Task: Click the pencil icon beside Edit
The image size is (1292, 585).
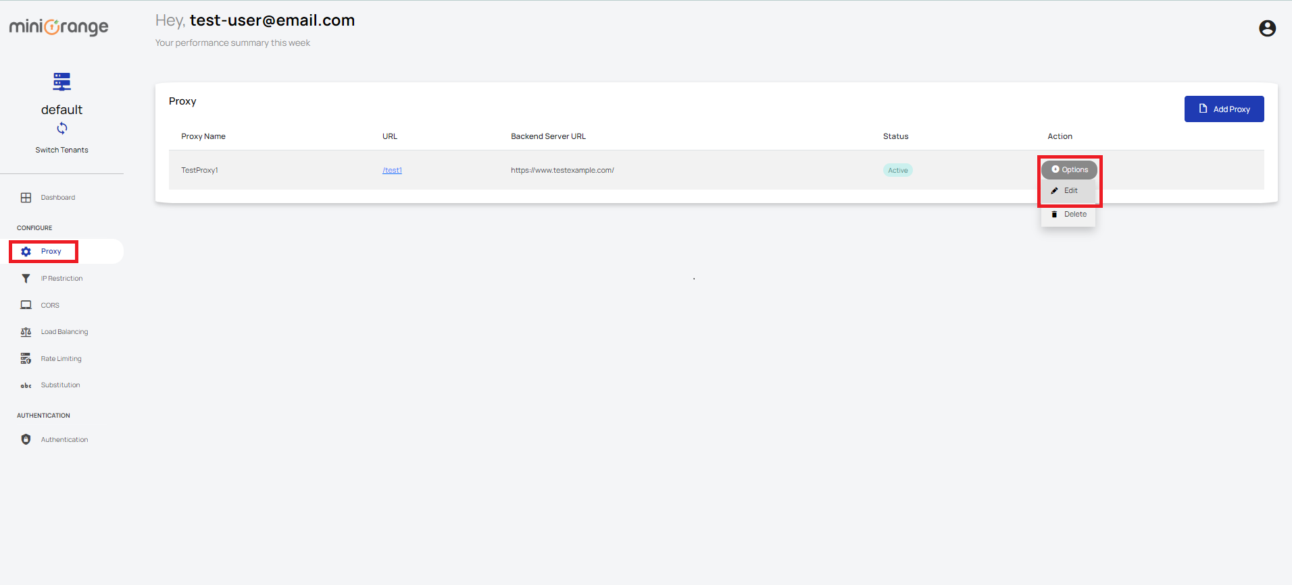Action: coord(1054,191)
